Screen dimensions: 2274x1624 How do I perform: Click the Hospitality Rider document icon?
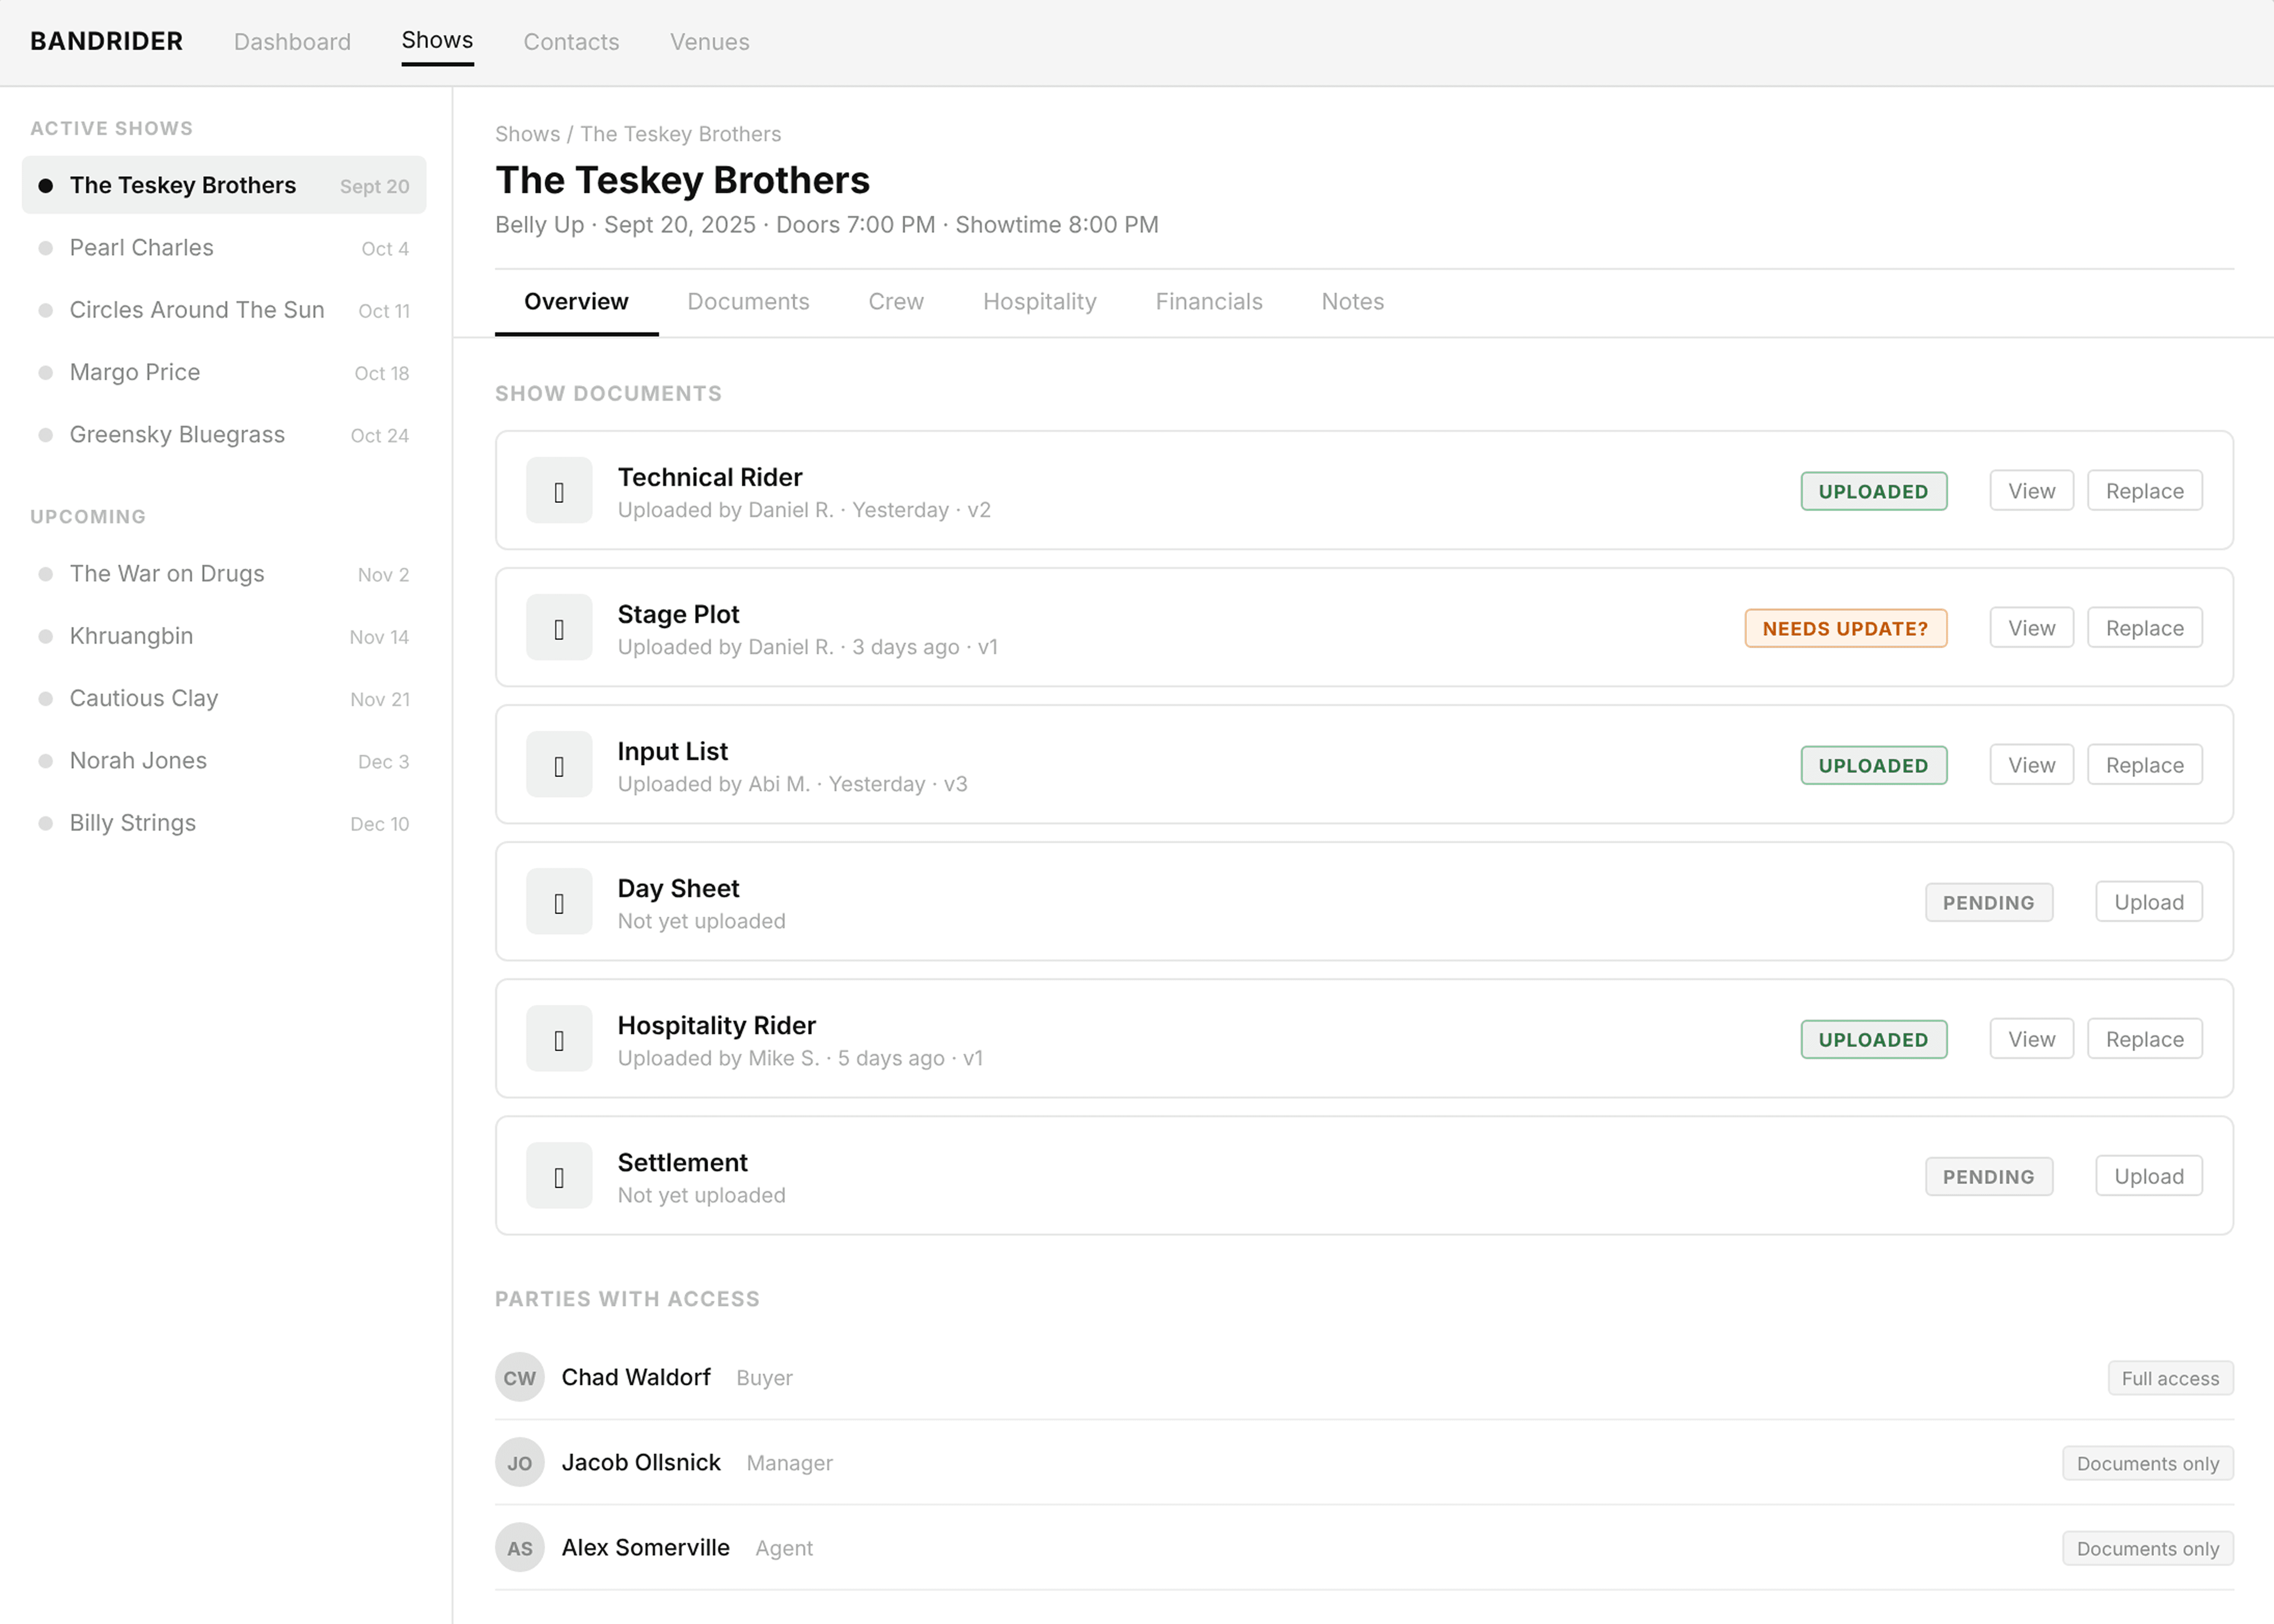pyautogui.click(x=559, y=1039)
